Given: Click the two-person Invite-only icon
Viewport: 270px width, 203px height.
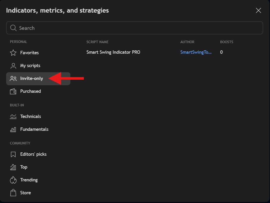Looking at the screenshot, I should pos(13,79).
